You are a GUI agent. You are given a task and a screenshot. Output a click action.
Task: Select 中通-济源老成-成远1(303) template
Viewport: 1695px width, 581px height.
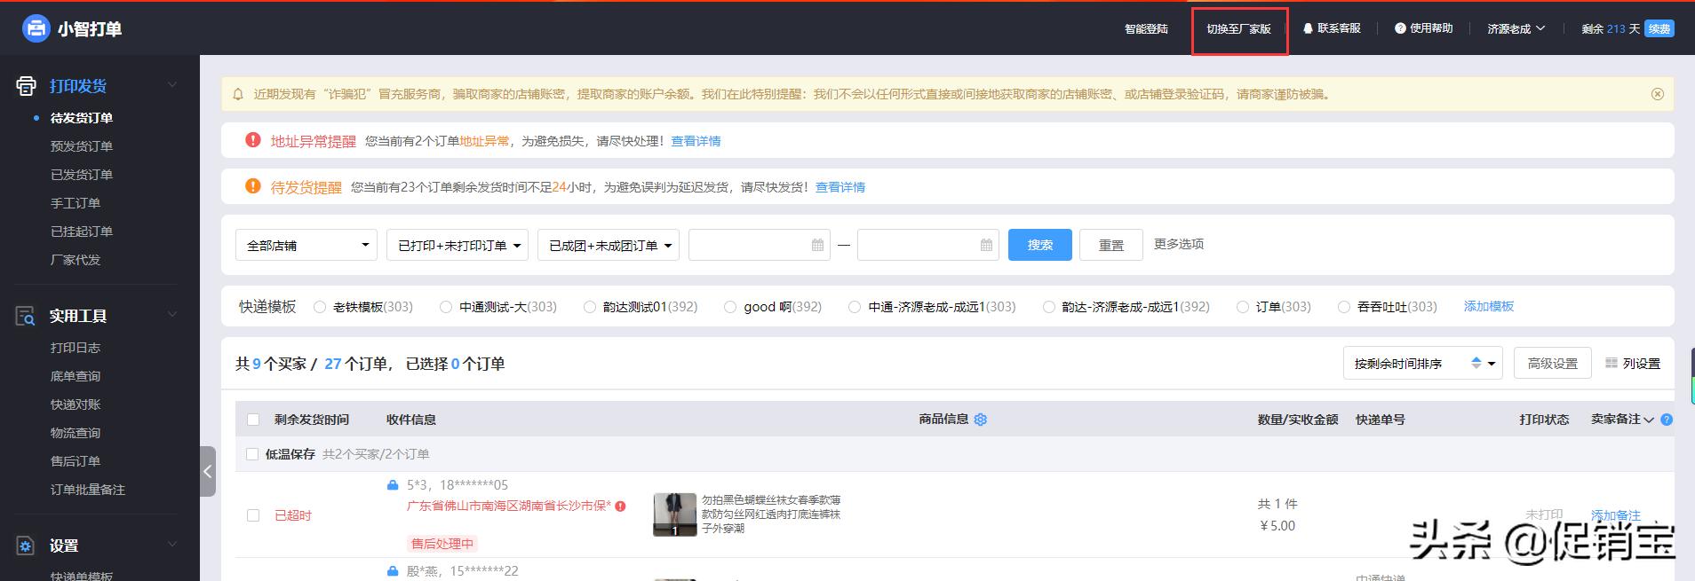[x=855, y=307]
